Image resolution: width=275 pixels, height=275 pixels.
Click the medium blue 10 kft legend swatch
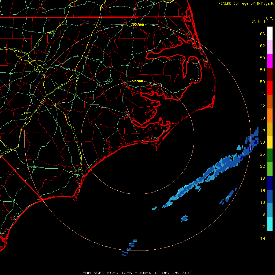click(270, 196)
